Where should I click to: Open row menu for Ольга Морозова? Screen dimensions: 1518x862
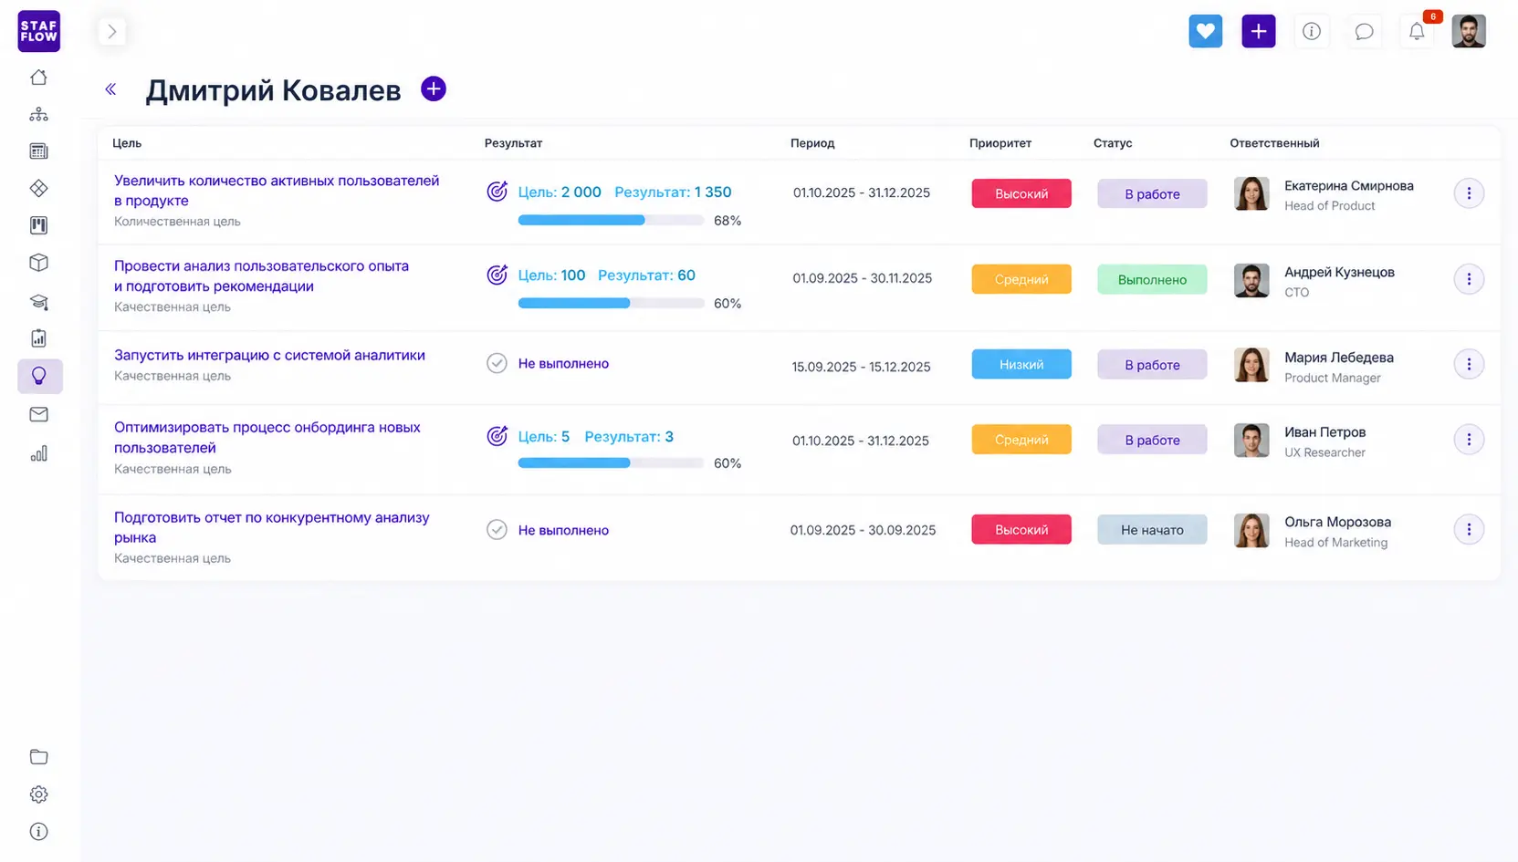[1469, 529]
